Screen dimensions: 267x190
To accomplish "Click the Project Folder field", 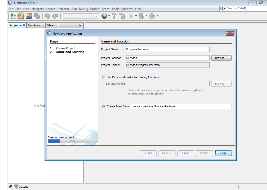I will (x=168, y=65).
